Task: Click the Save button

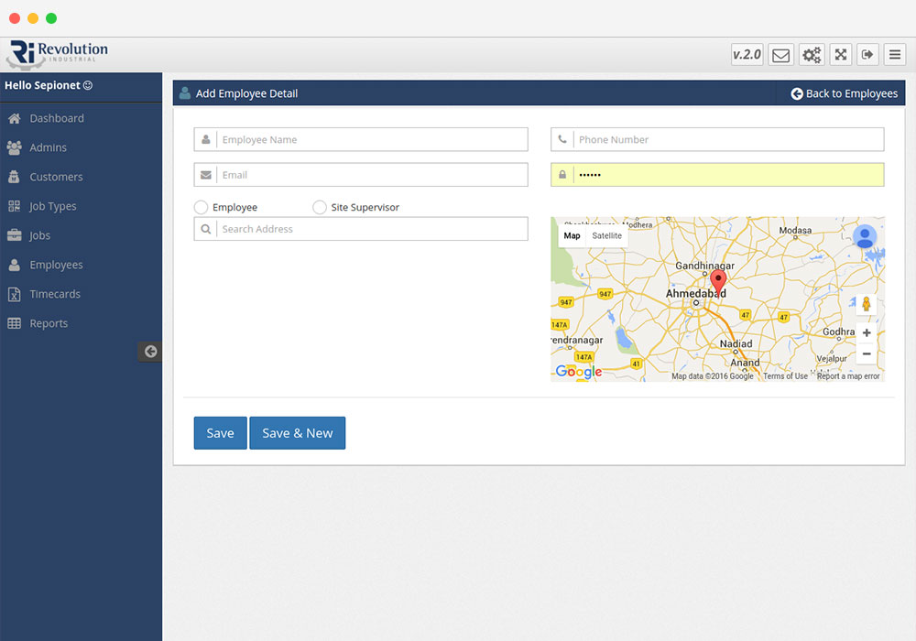Action: tap(220, 432)
